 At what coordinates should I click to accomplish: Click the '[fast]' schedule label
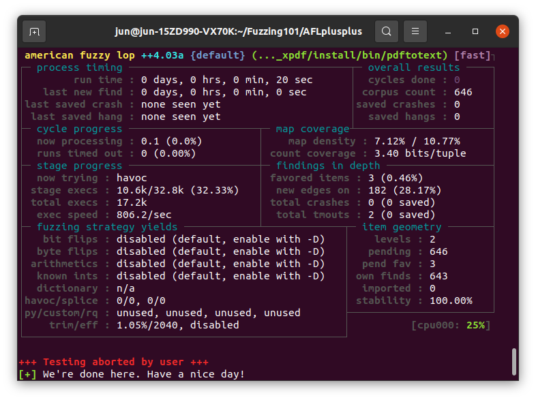click(x=473, y=55)
